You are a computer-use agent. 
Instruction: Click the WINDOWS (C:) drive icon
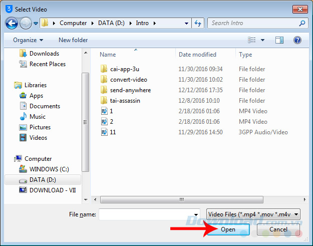point(23,169)
